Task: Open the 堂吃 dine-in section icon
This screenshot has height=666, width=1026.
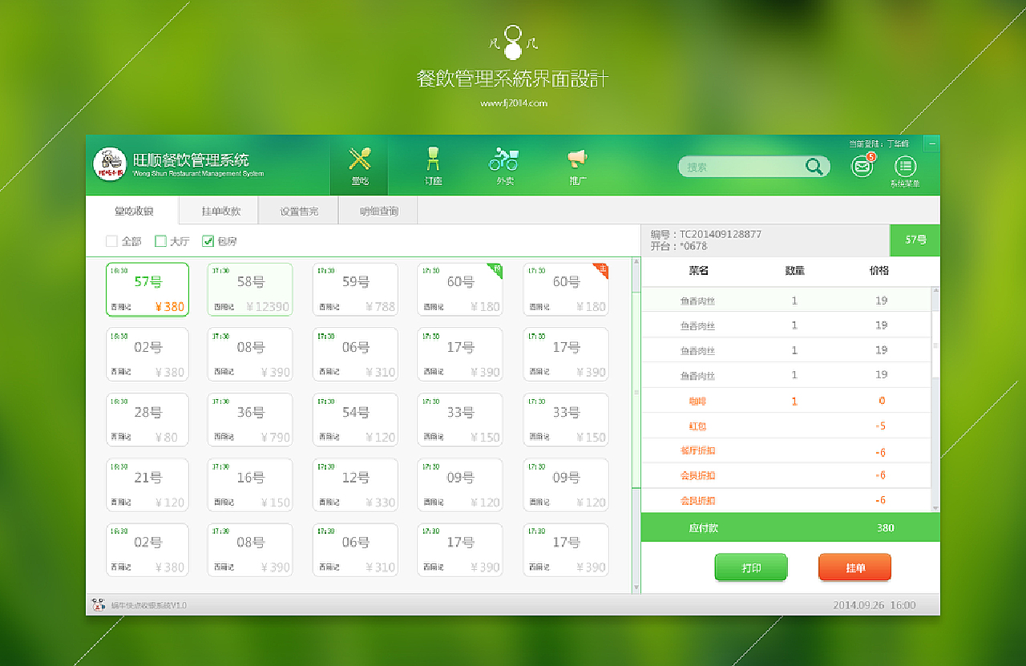Action: pos(360,166)
